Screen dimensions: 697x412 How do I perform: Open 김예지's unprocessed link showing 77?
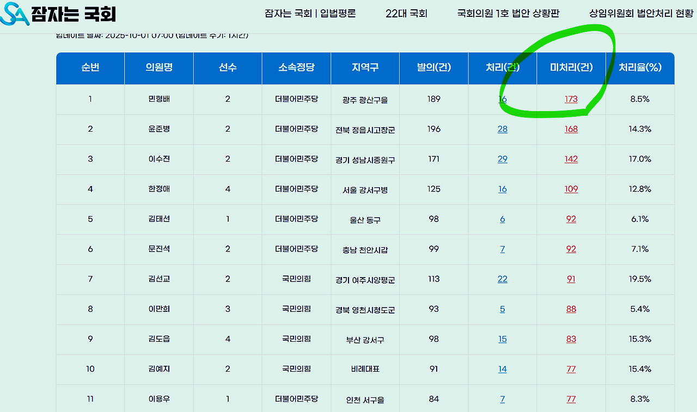tap(571, 369)
